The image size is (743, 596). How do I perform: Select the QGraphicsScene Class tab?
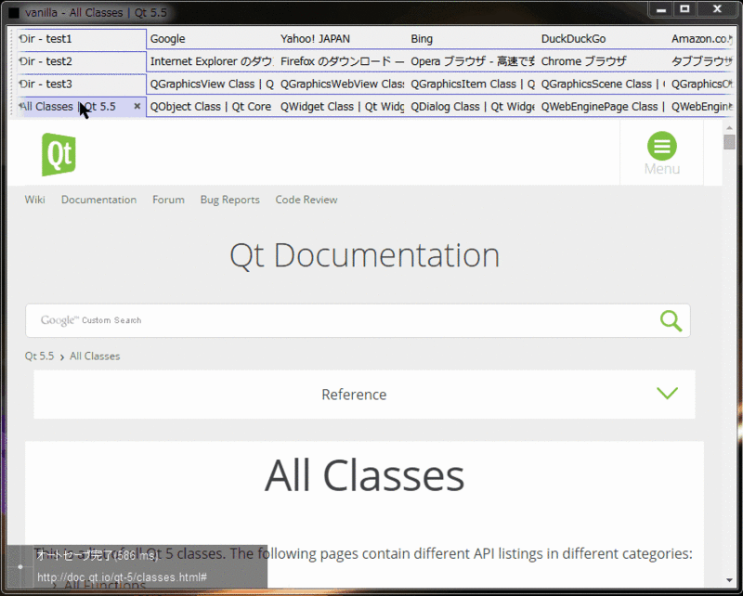tap(602, 84)
